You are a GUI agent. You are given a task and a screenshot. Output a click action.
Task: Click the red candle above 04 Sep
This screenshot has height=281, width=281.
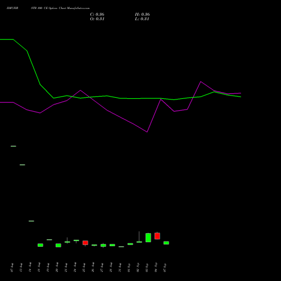click(x=157, y=236)
